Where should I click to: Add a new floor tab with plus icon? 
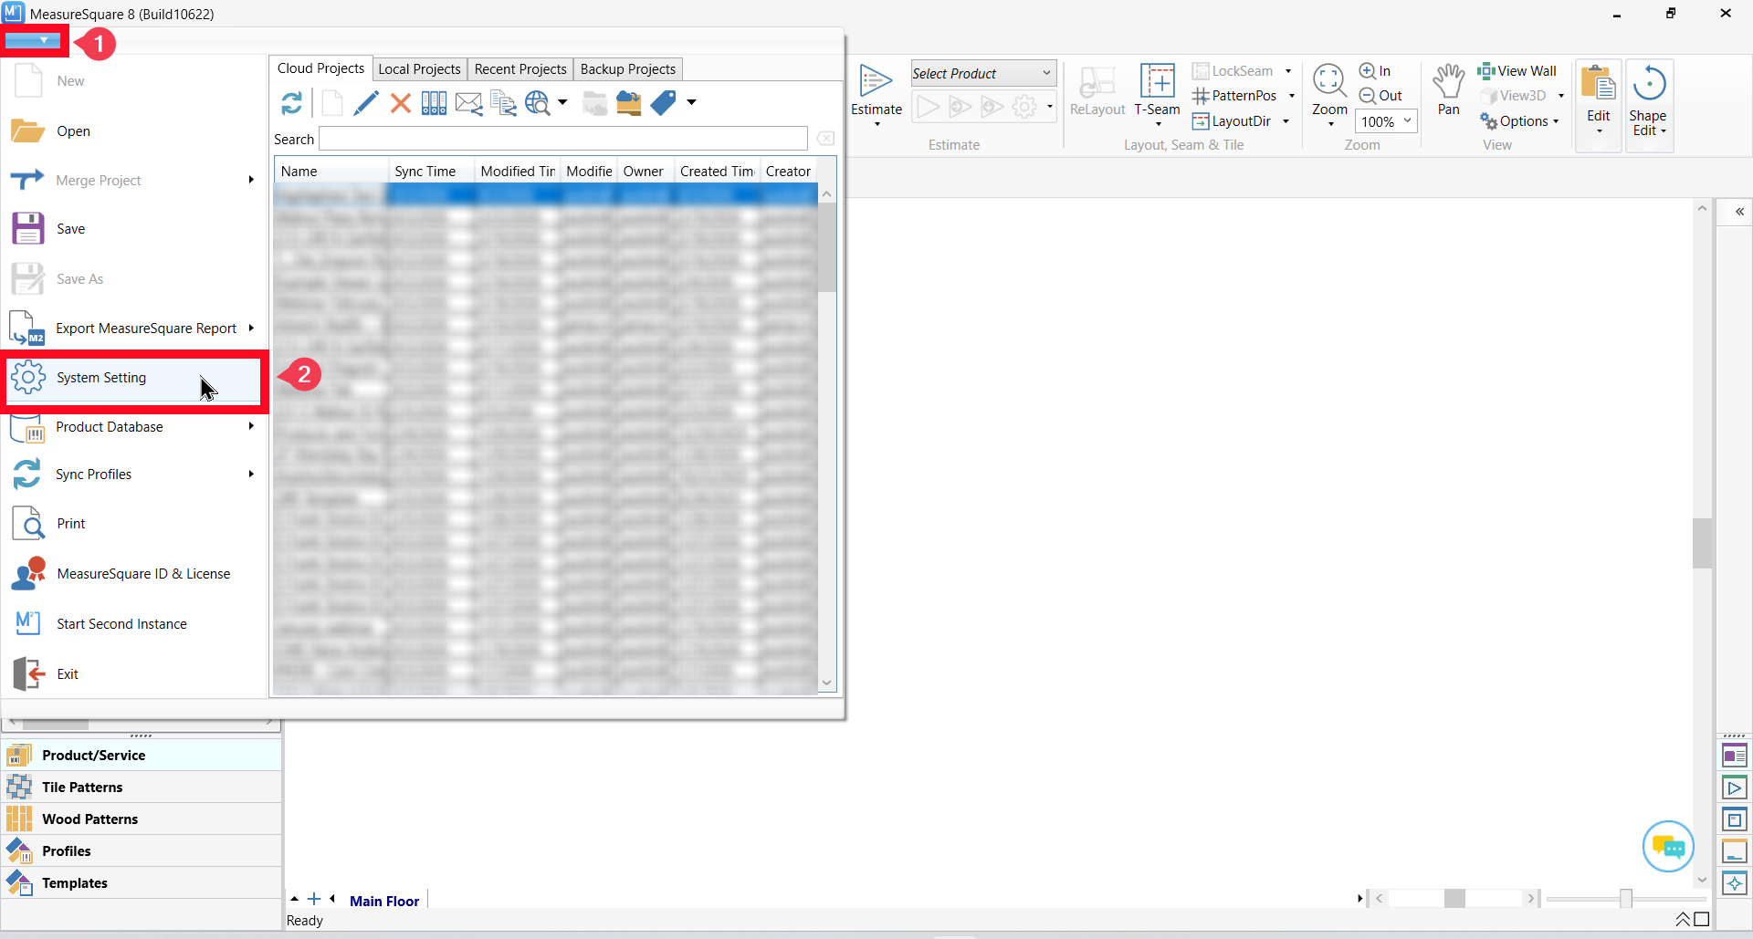click(x=314, y=899)
